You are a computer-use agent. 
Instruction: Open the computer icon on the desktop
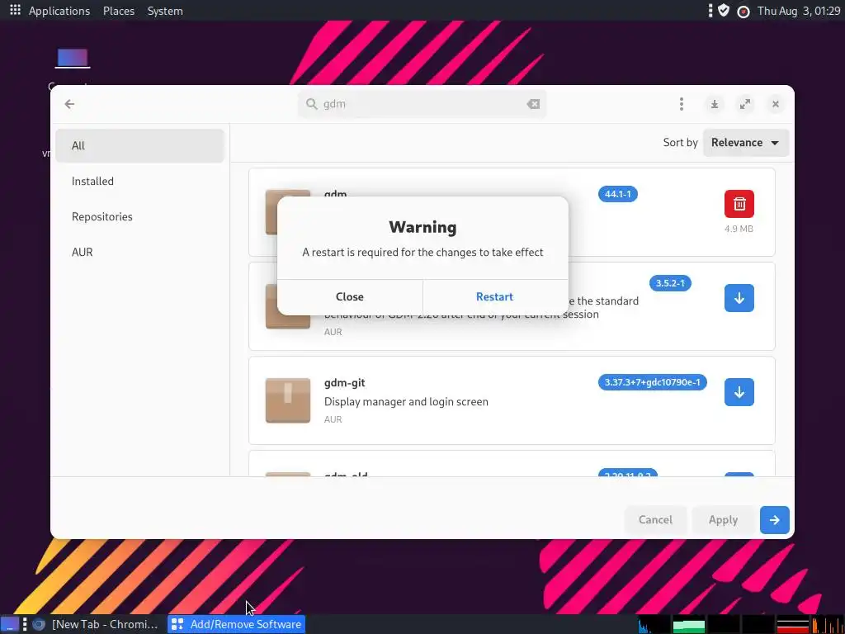click(73, 59)
